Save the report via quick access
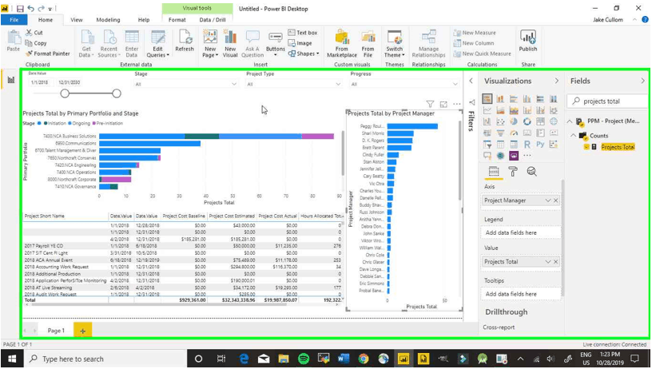This screenshot has width=652, height=369. (19, 8)
